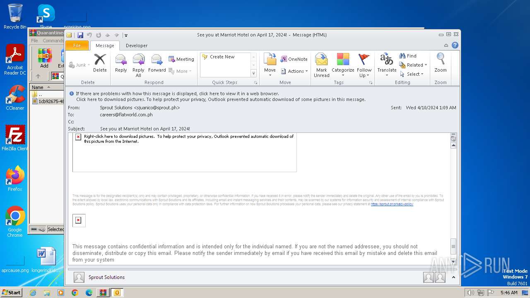Open Quick Steps dialog launcher

click(255, 83)
